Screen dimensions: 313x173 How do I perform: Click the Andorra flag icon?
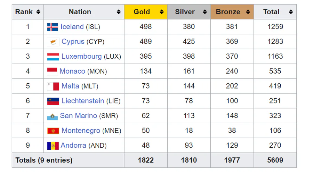coord(53,146)
